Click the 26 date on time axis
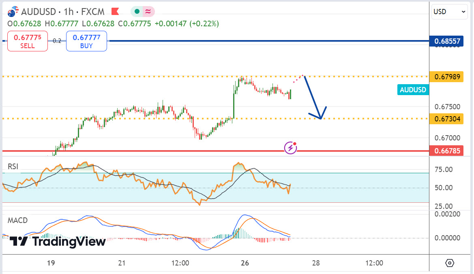Screen dimensions: 474x274 (244, 263)
